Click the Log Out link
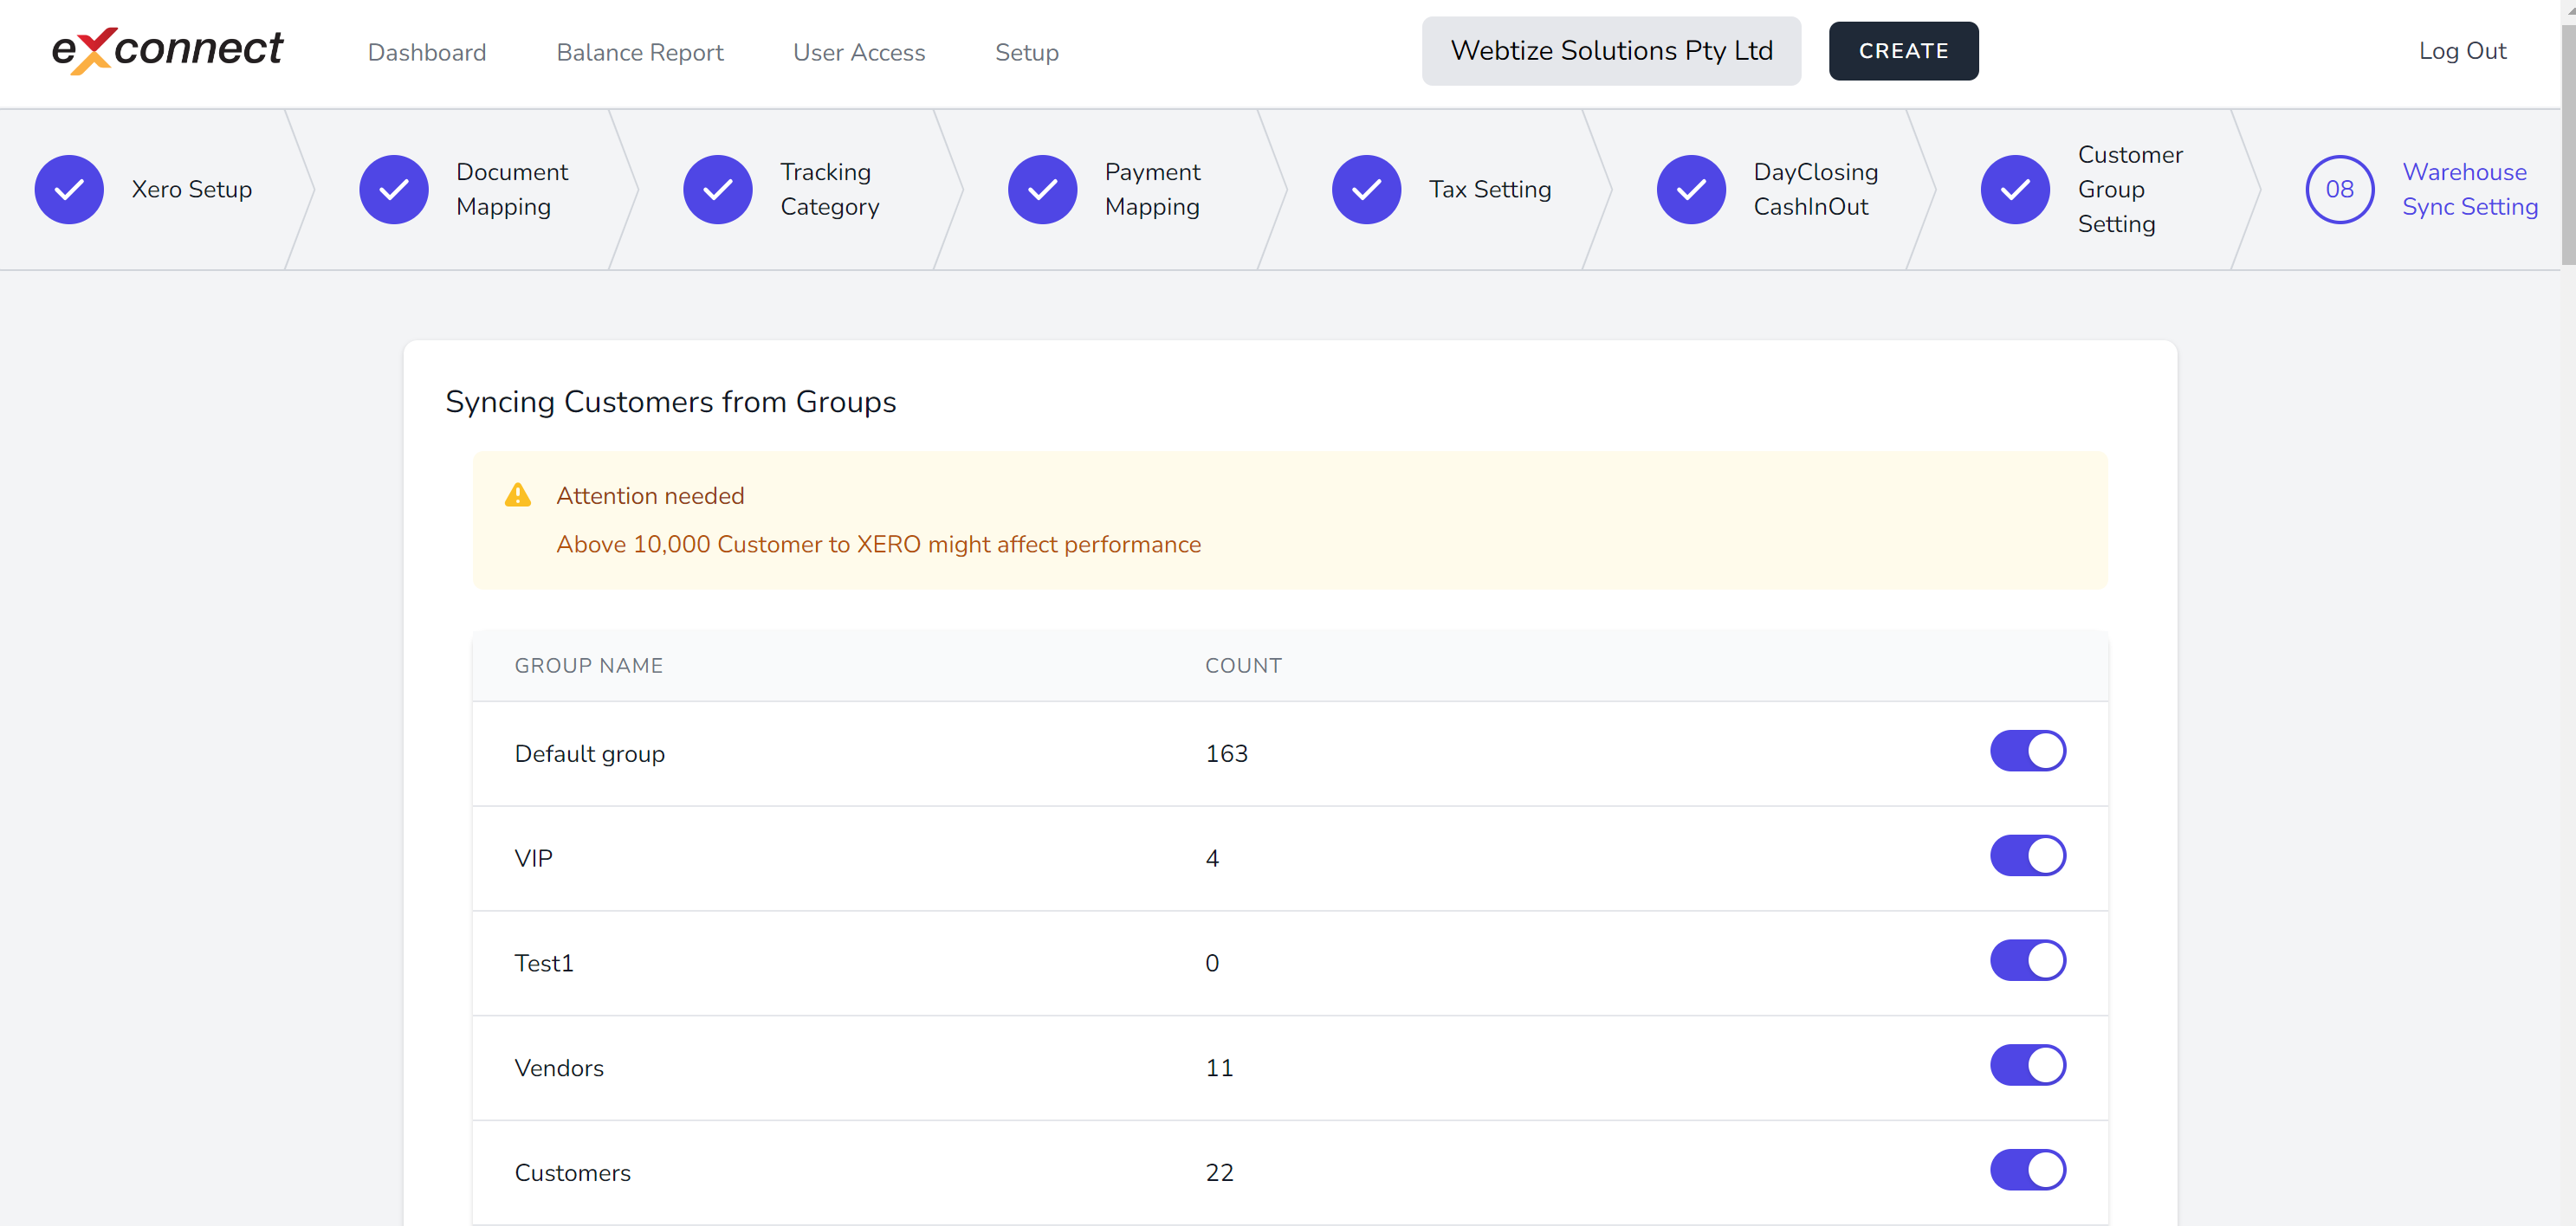Screen dimensions: 2576x1226 coord(2462,51)
